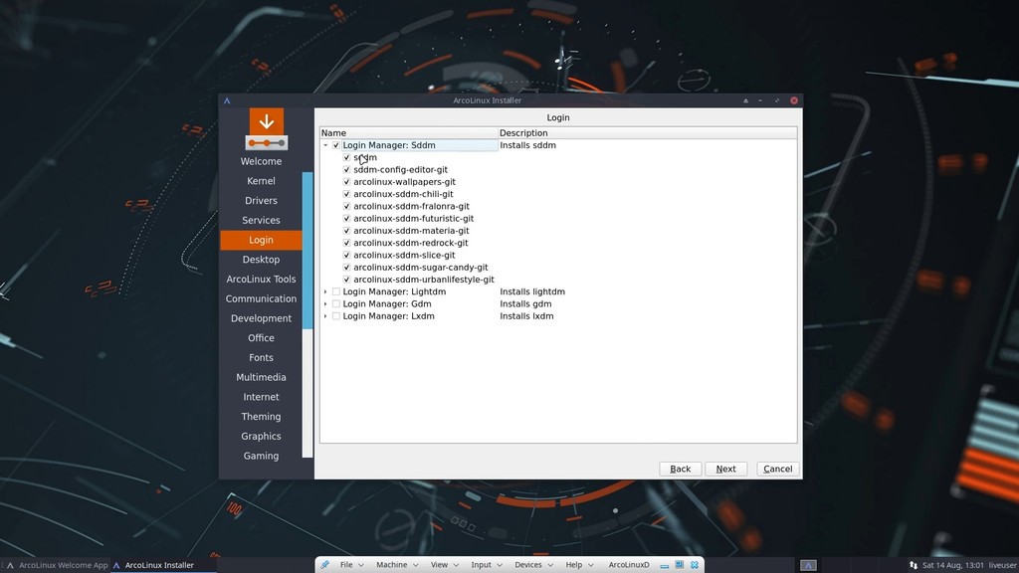Screen dimensions: 1019x573
Task: Uncheck the Login Manager: Sddm checkbox
Action: click(x=336, y=145)
